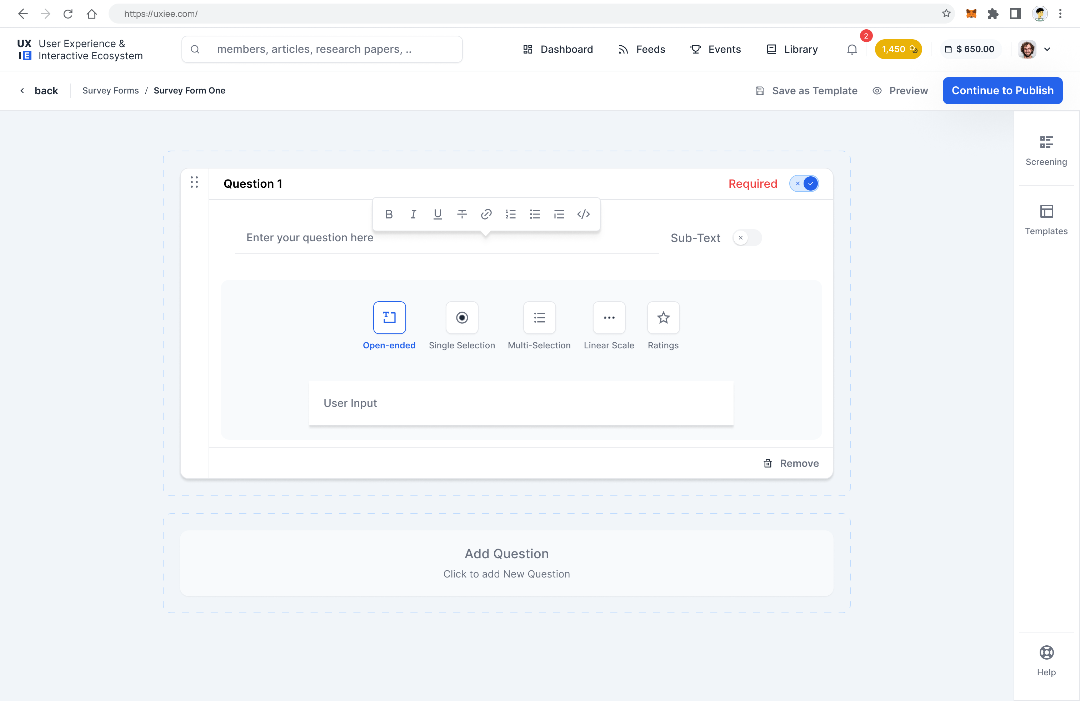The image size is (1080, 701).
Task: Select the Open-ended question type icon
Action: point(389,317)
